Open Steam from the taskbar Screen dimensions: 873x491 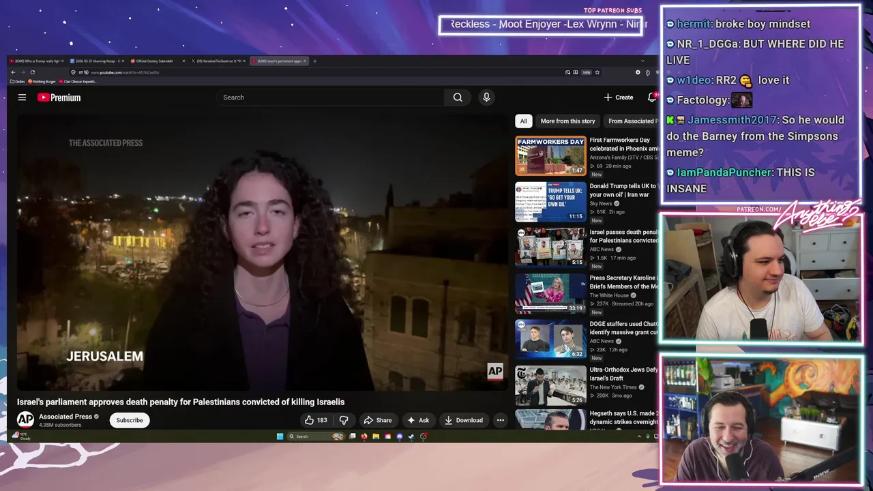tap(411, 436)
